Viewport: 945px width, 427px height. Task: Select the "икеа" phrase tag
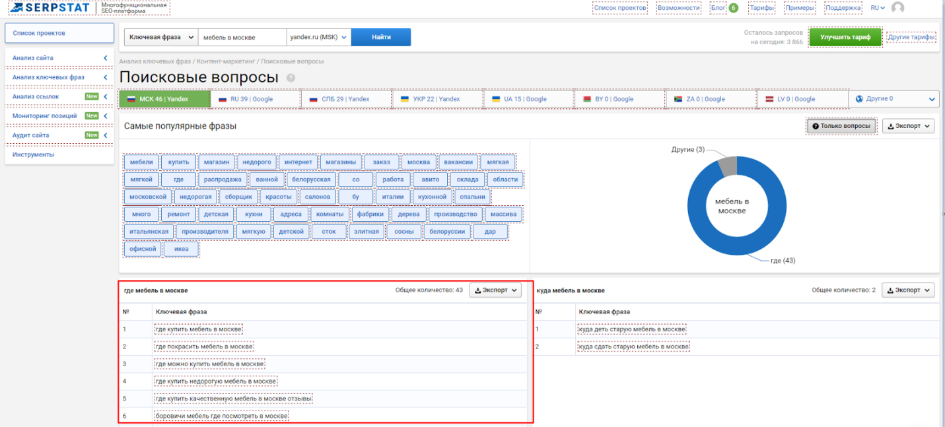(x=182, y=249)
